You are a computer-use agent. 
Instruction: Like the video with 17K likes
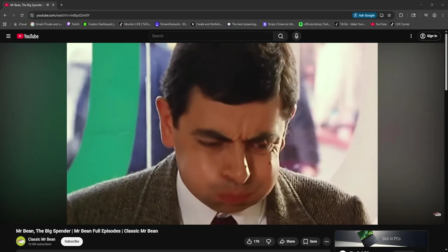click(253, 241)
